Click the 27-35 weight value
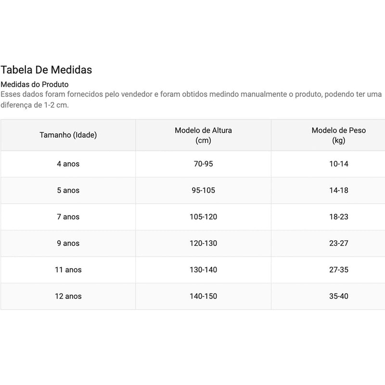 [339, 270]
